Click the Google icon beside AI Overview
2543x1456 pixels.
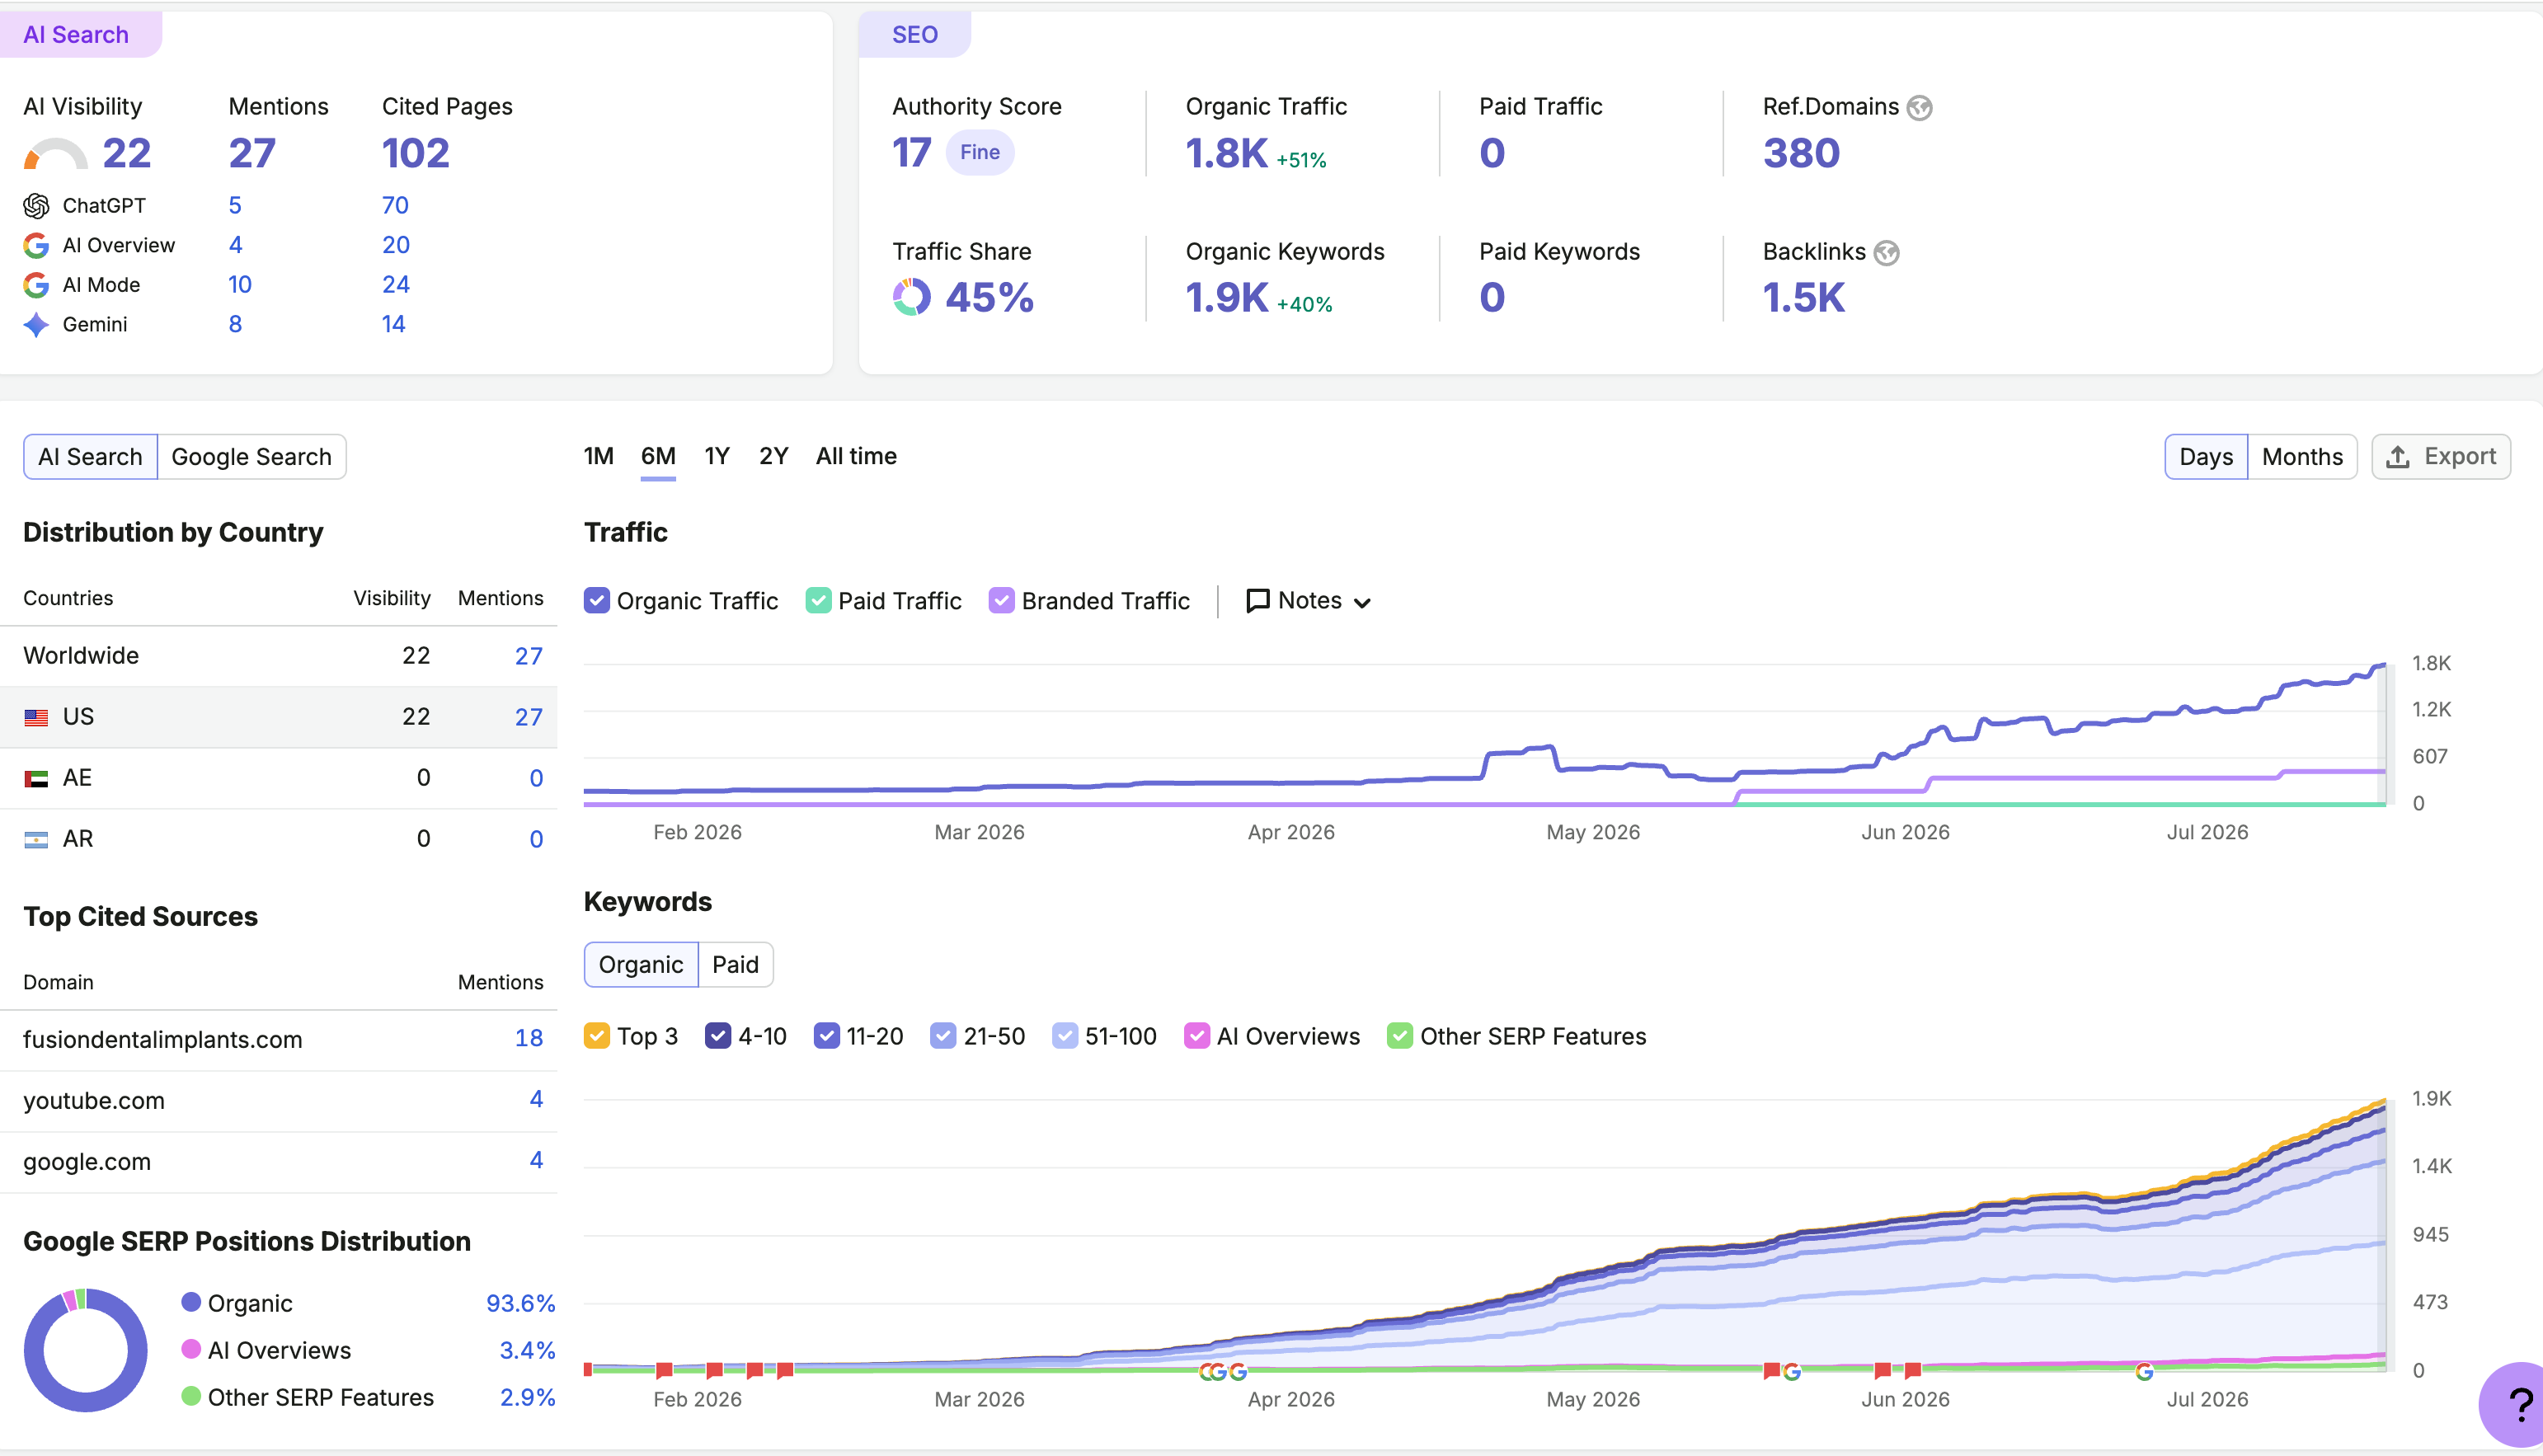pos(36,245)
